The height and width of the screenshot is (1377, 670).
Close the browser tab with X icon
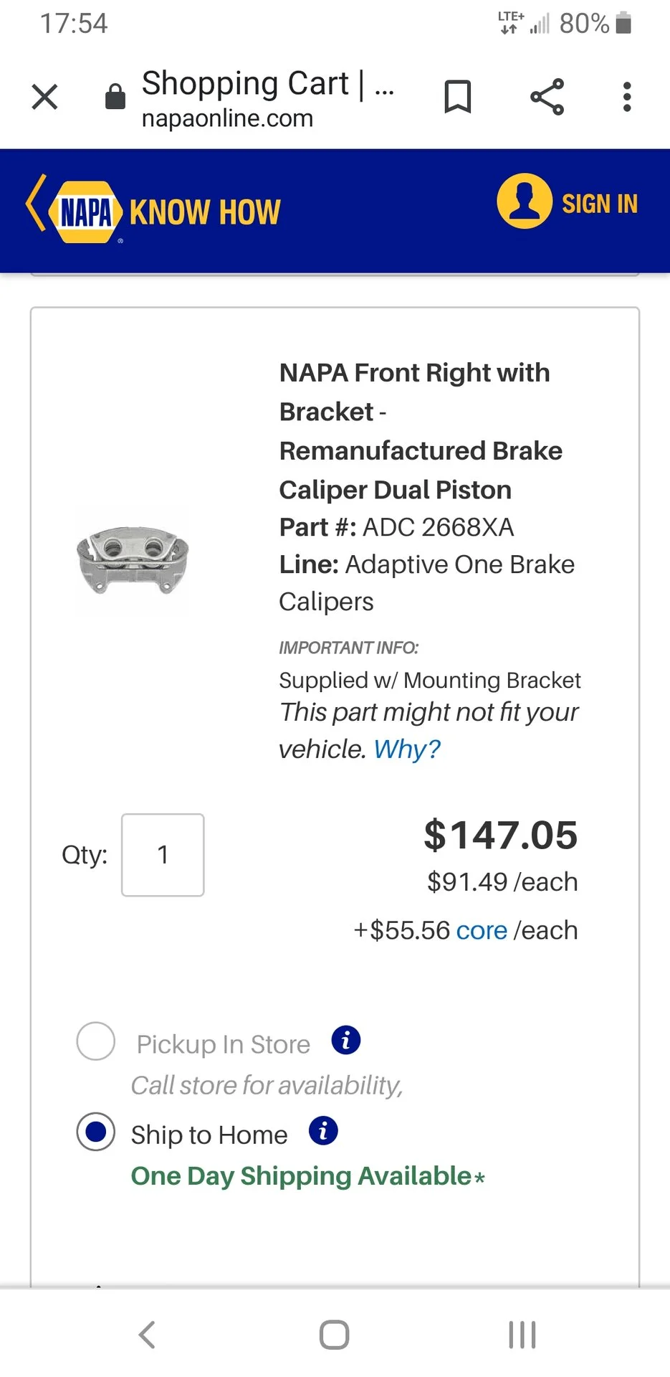coord(44,97)
